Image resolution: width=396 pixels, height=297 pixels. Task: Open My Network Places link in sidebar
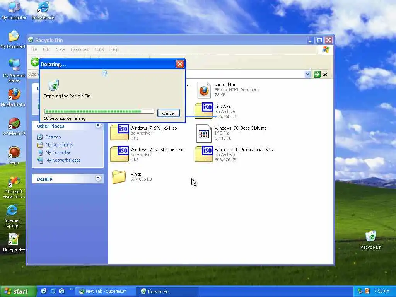[x=63, y=160]
